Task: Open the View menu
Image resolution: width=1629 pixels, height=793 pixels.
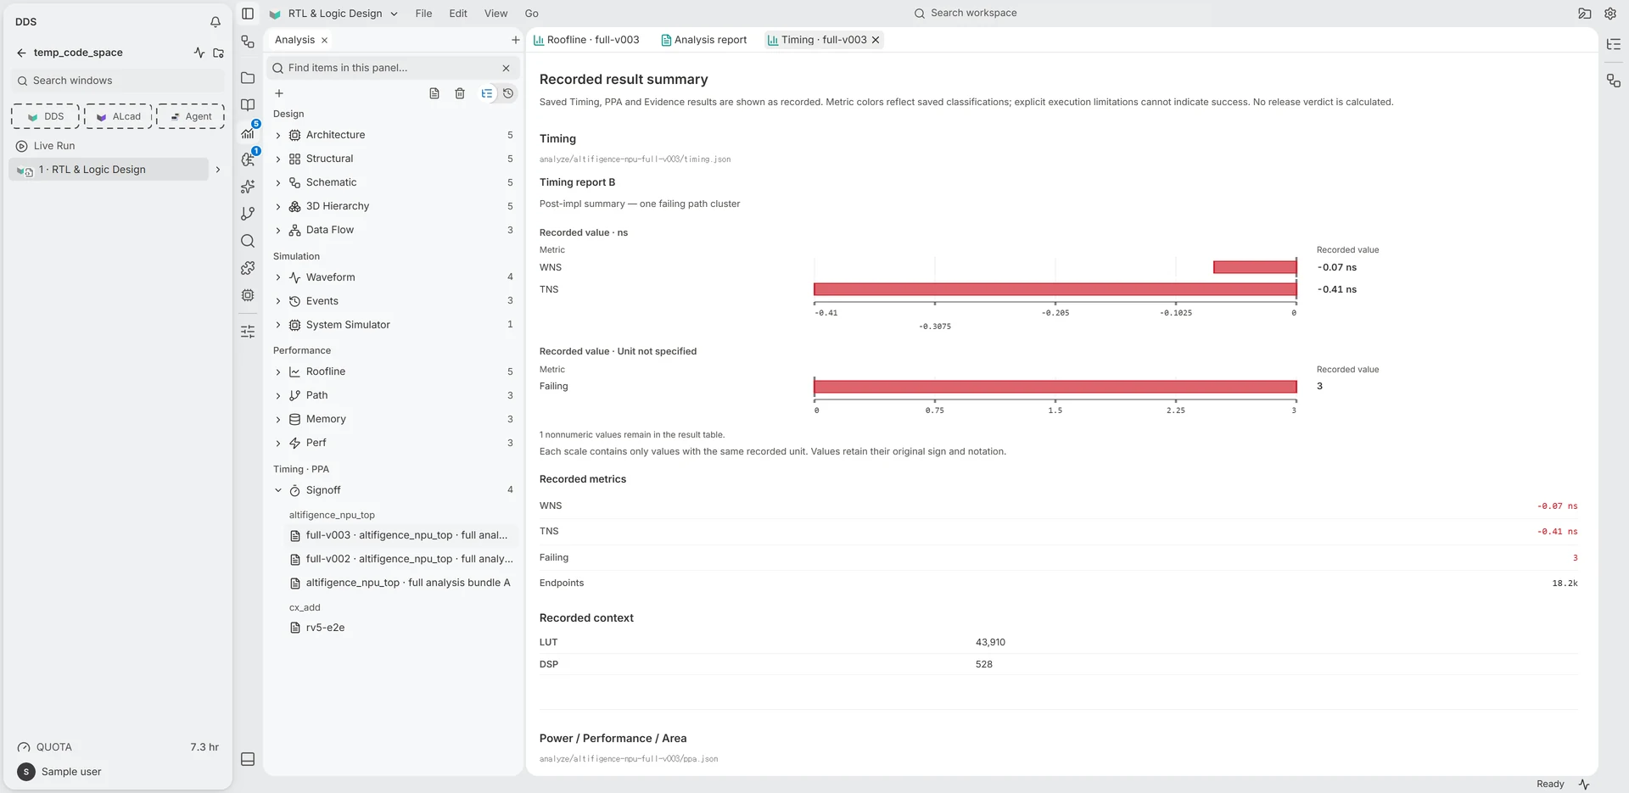Action: click(x=495, y=14)
